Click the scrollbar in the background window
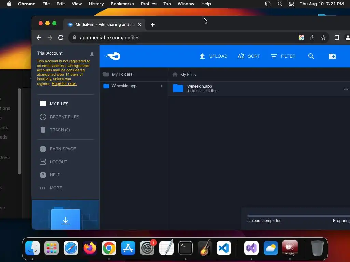Viewport: 350px width, 262px height. point(19,131)
